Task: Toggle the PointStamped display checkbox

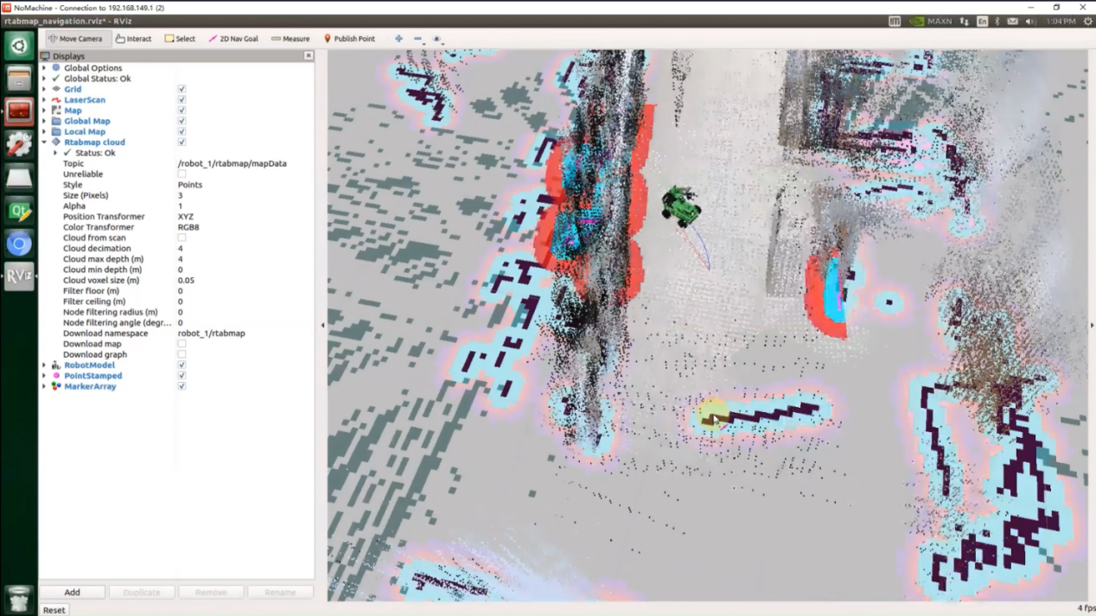Action: [x=182, y=376]
